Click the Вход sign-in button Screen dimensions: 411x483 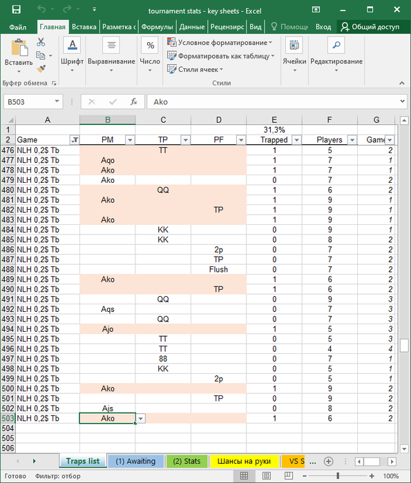click(323, 27)
